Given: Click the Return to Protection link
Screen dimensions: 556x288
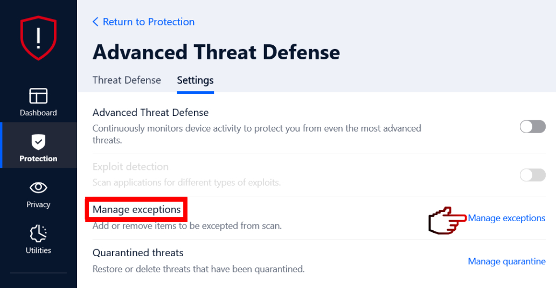Looking at the screenshot, I should point(149,22).
